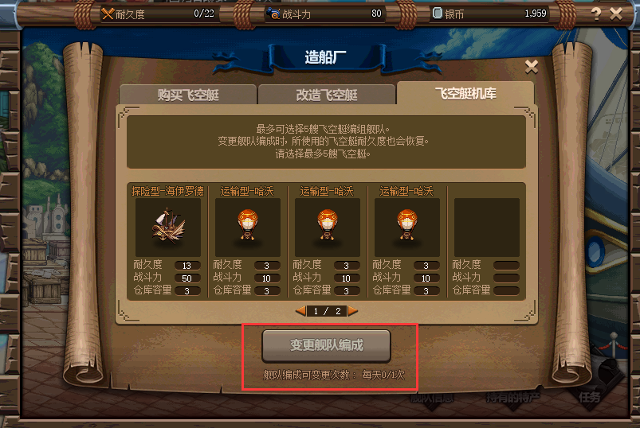Click the empty fifth airship slot
640x428 pixels.
point(486,228)
